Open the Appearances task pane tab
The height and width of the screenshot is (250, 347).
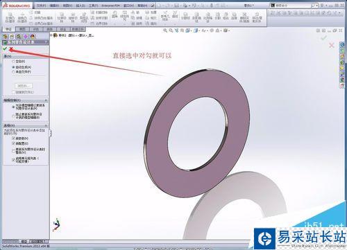[342, 80]
